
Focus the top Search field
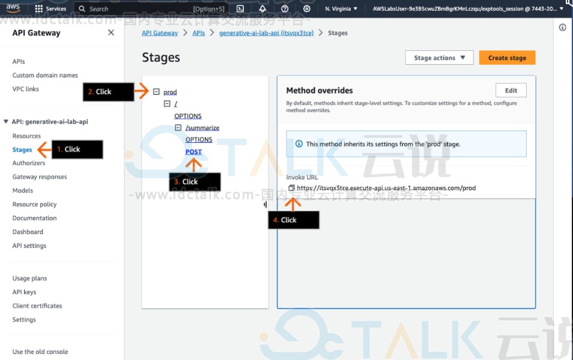[152, 9]
